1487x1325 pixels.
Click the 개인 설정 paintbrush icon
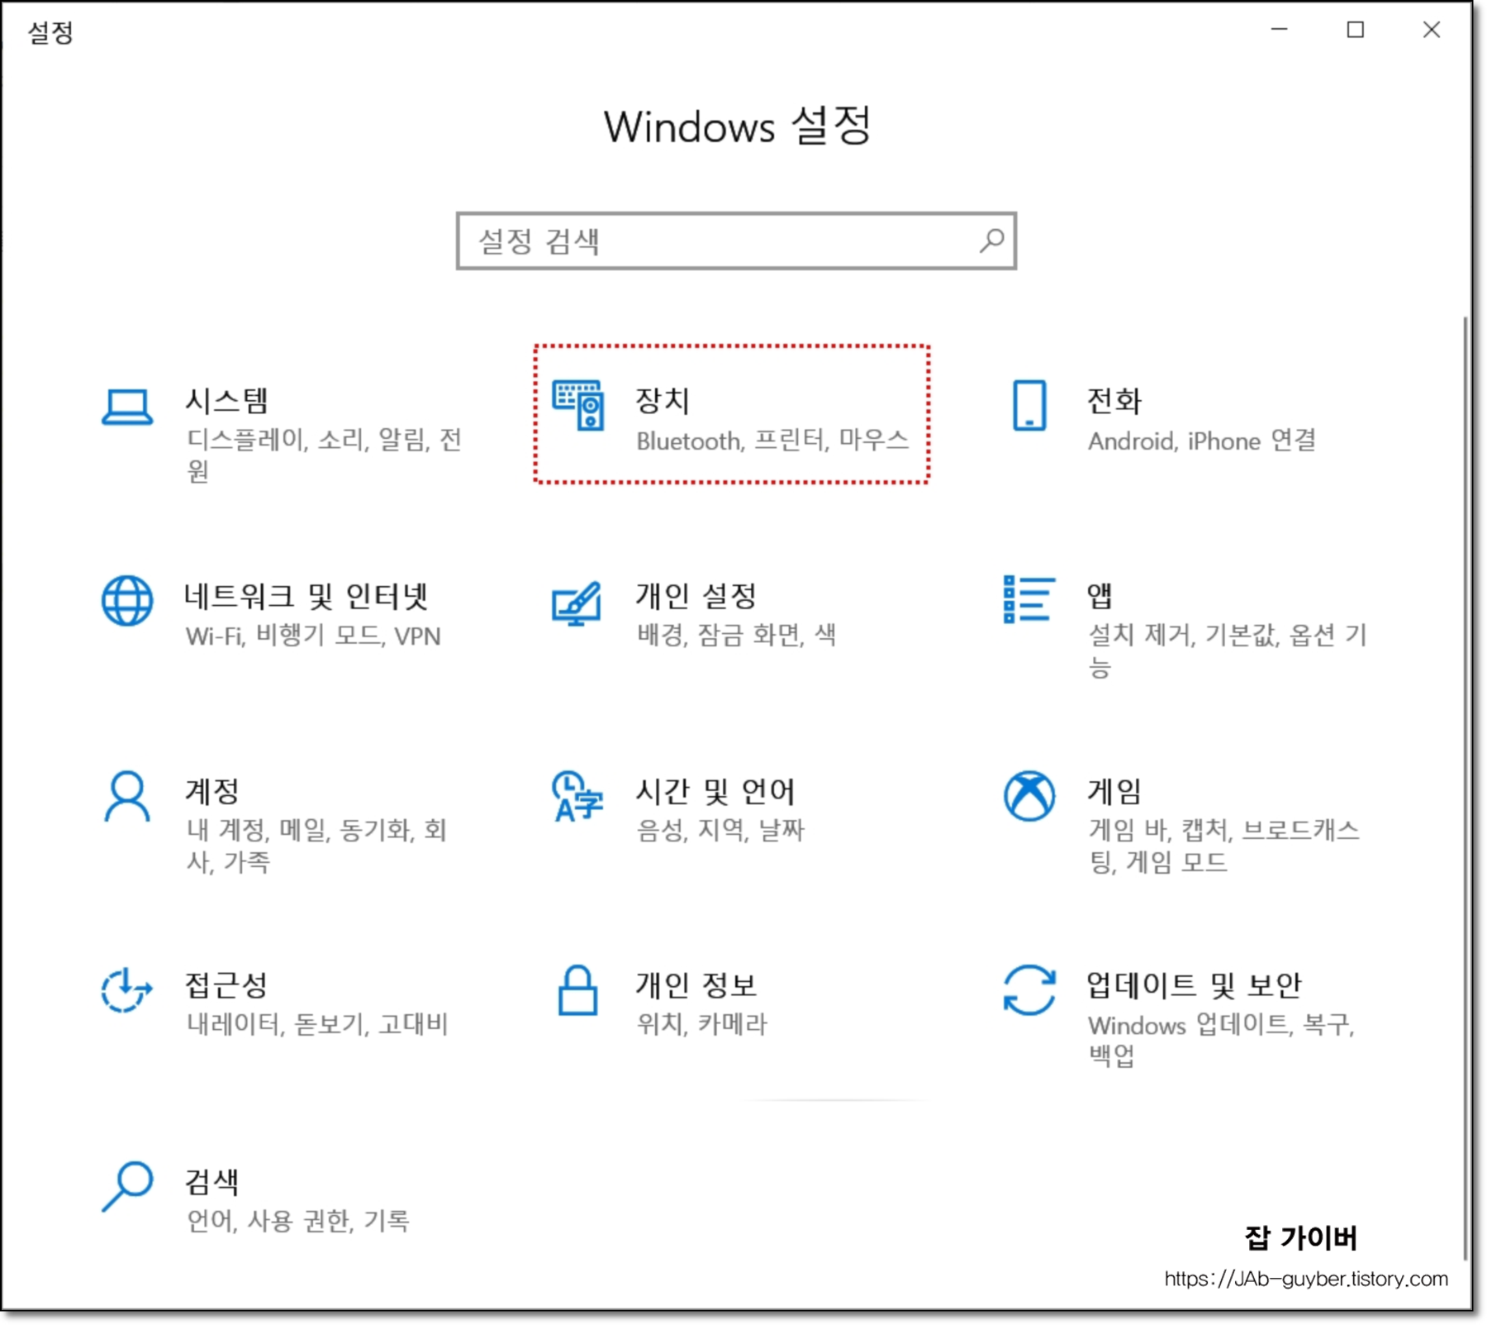tap(577, 604)
